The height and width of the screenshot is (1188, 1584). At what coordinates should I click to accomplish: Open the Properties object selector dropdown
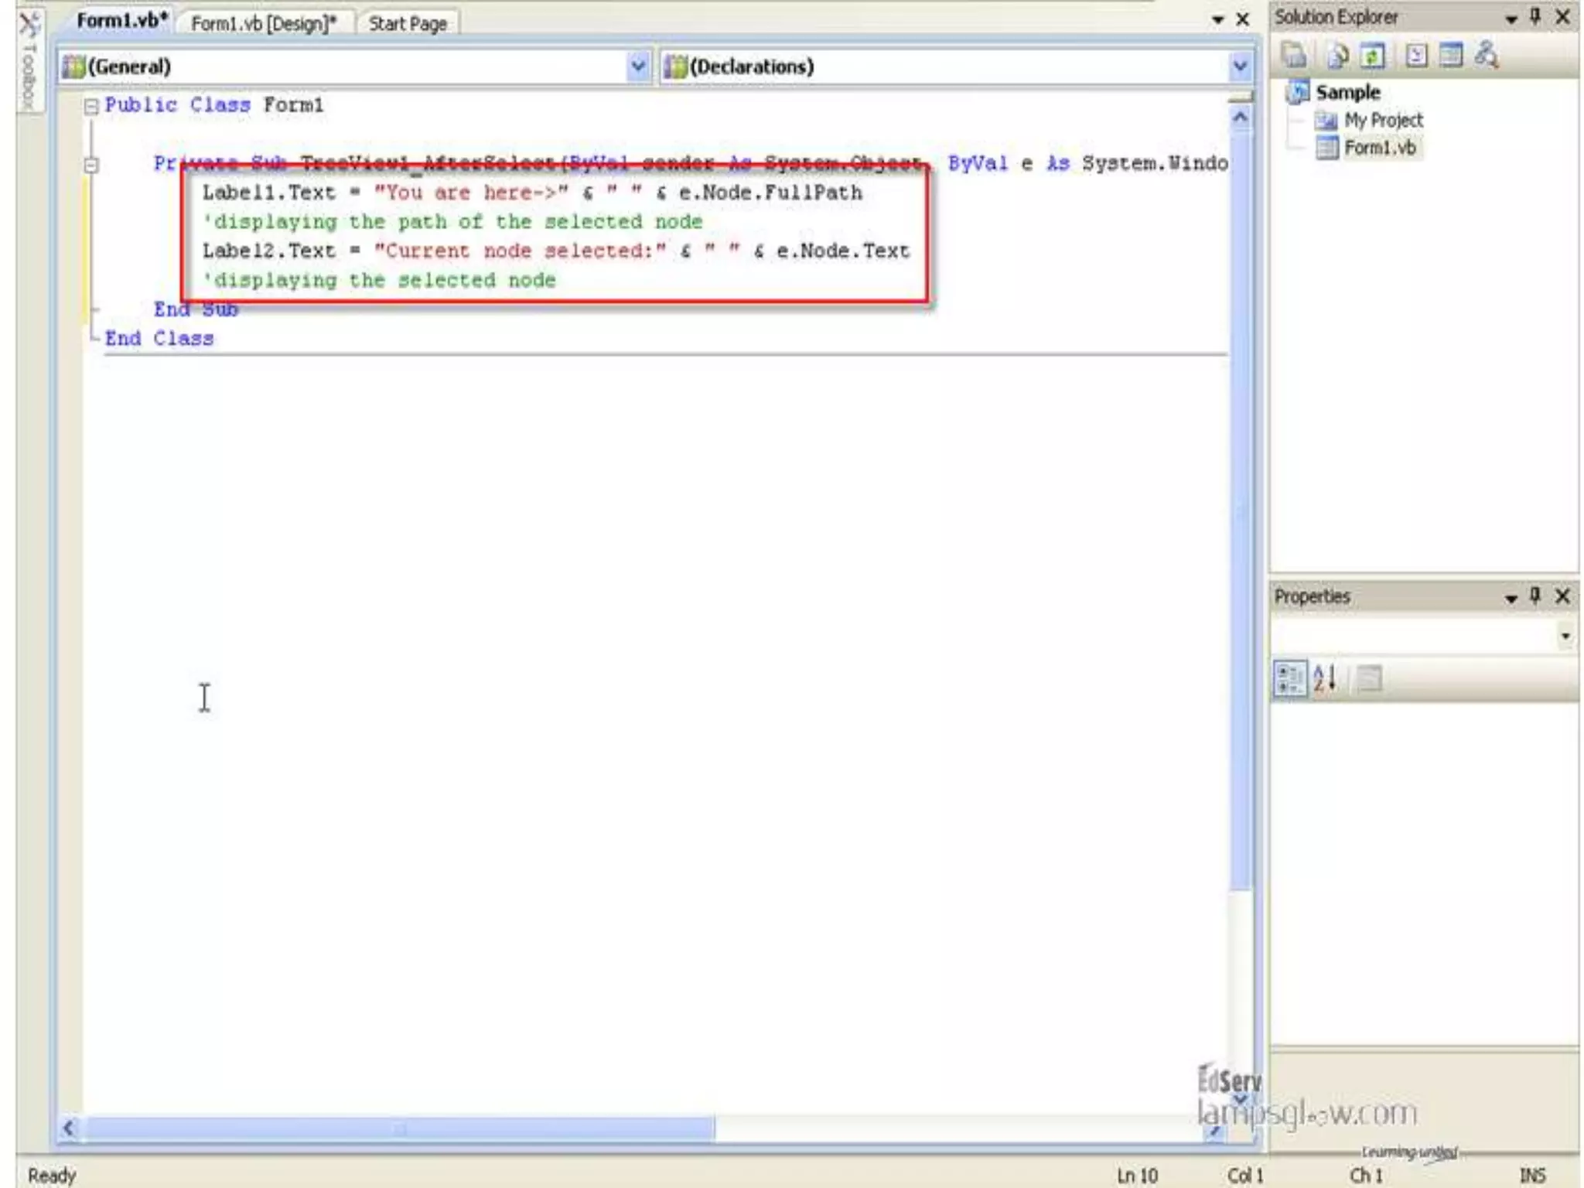tap(1565, 636)
